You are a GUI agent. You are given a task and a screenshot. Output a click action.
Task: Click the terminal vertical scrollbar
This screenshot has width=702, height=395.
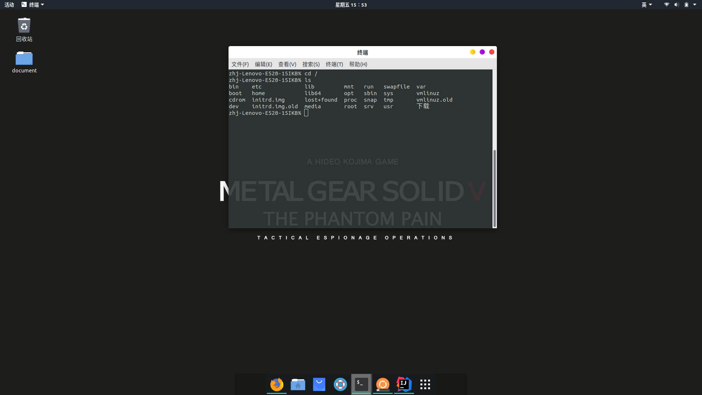point(494,188)
